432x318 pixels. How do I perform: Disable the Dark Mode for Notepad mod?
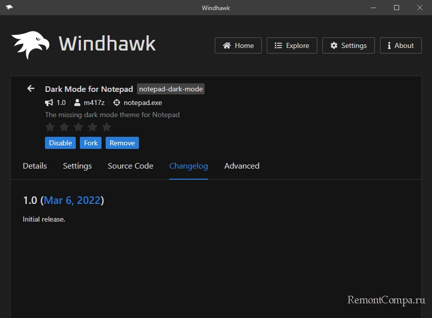(60, 143)
